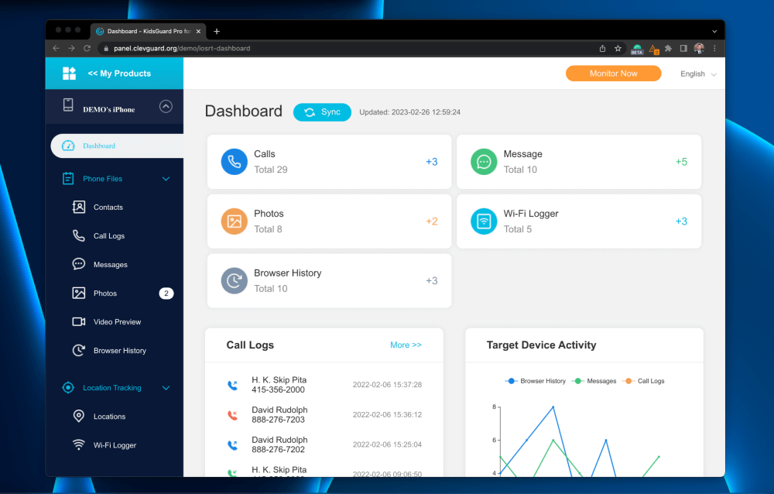774x494 pixels.
Task: Click the Photos picture icon in sidebar
Action: (78, 293)
